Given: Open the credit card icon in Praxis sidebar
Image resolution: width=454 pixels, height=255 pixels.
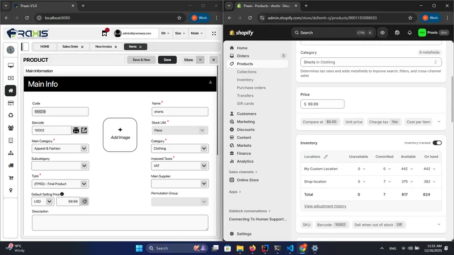Looking at the screenshot, I should 11,103.
